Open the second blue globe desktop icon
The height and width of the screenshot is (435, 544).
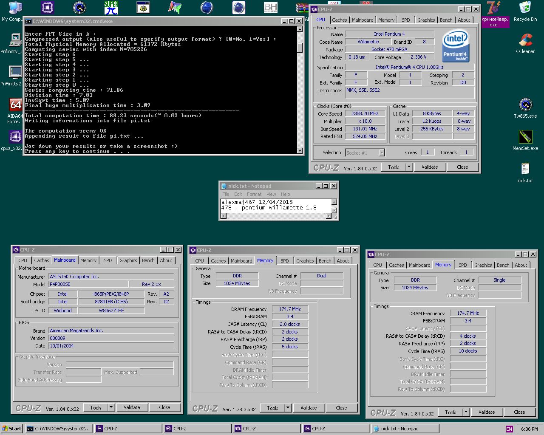239,8
